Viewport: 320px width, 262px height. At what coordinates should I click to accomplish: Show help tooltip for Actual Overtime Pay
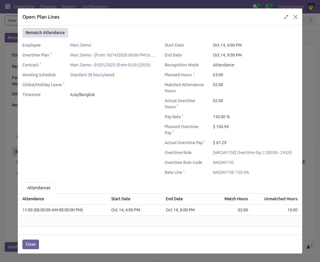pyautogui.click(x=205, y=141)
